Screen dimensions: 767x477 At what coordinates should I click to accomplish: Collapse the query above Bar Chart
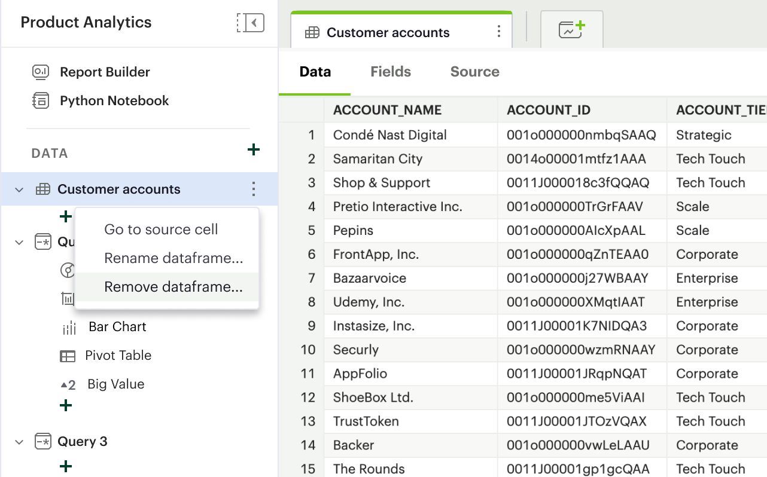(x=19, y=242)
